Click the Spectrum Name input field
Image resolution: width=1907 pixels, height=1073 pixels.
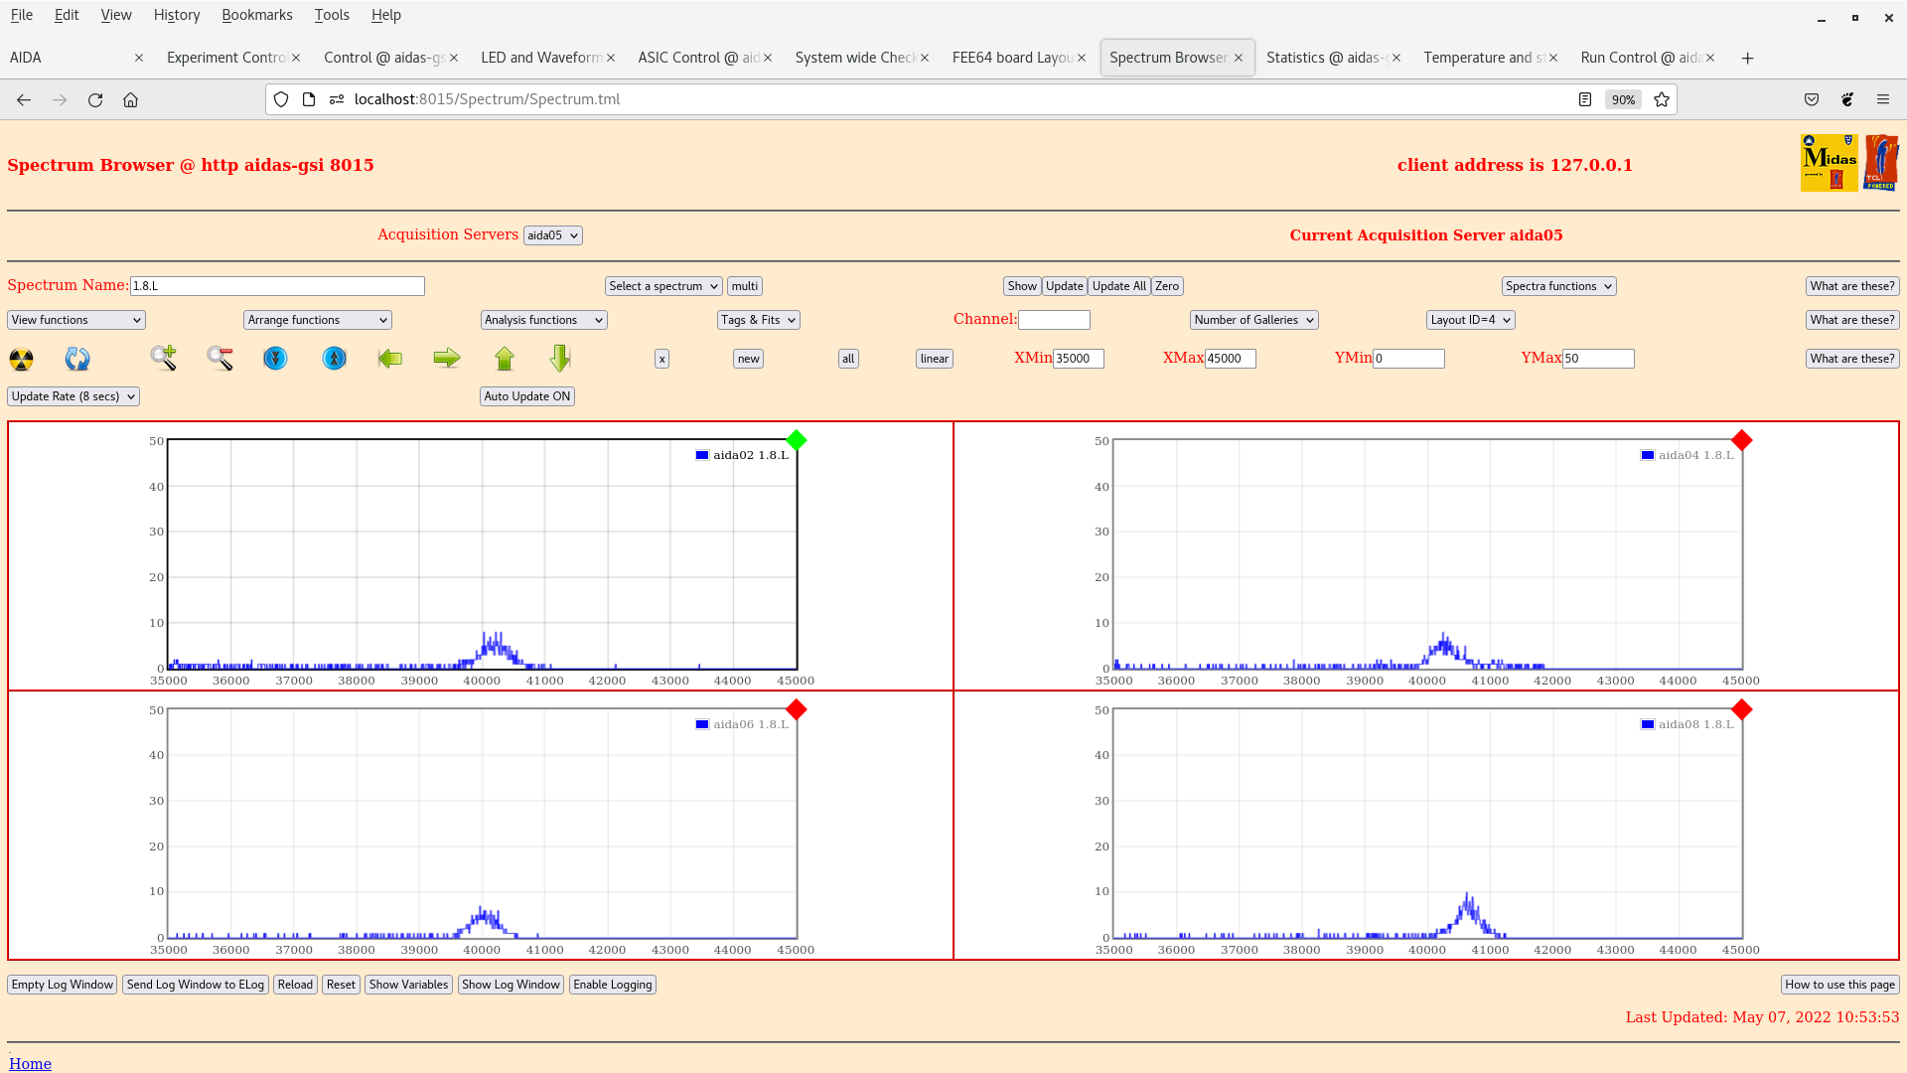pyautogui.click(x=277, y=286)
